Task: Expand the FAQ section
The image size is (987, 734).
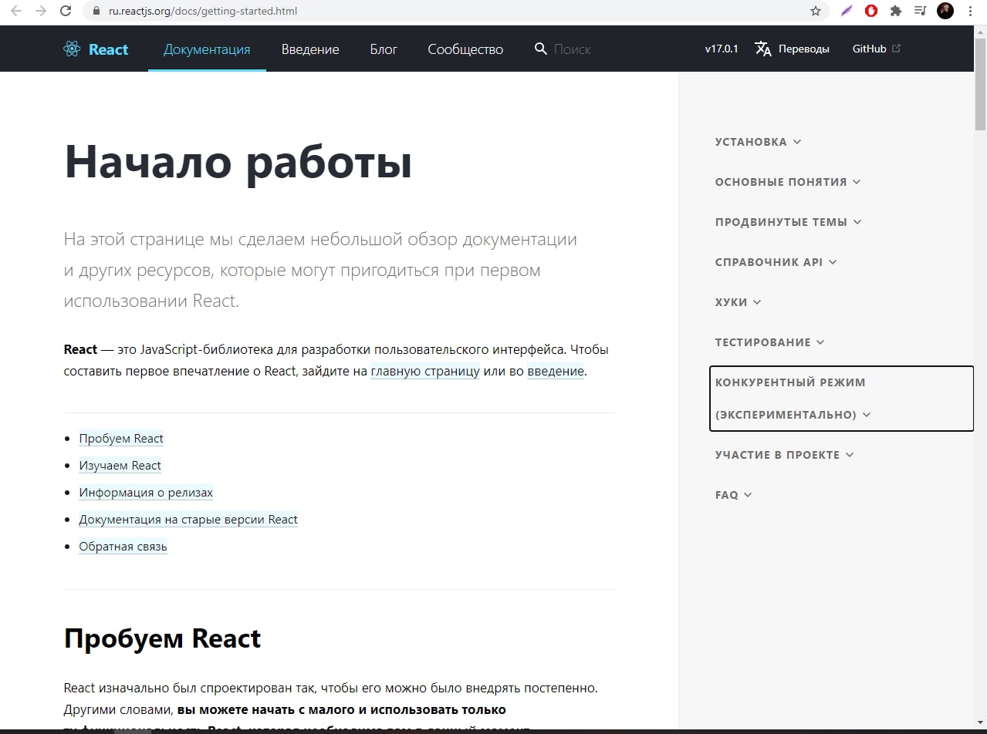Action: [733, 495]
